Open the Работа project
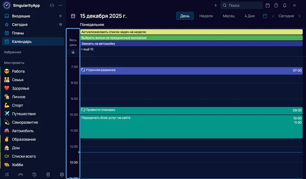The image size is (306, 179). pos(33,71)
